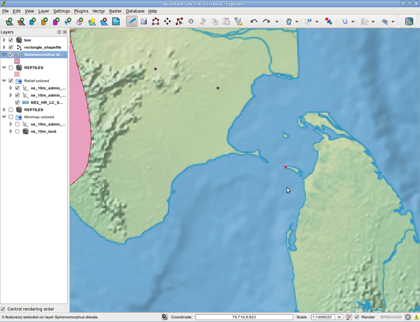
Task: Uncheck the box layer visibility checkbox
Action: [11, 40]
